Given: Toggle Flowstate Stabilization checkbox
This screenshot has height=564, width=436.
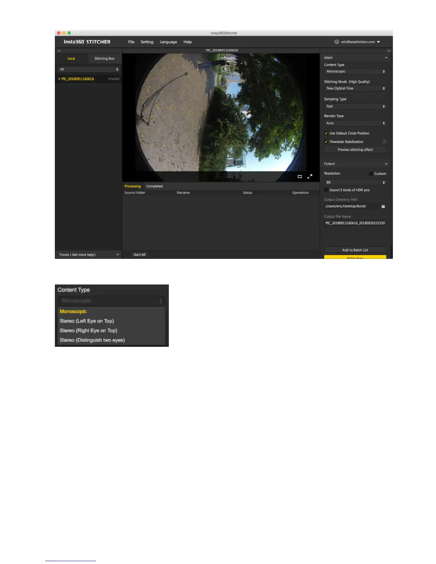Looking at the screenshot, I should click(326, 142).
